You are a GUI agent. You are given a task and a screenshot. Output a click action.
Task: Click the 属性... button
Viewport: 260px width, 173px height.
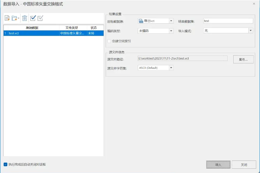pyautogui.click(x=243, y=59)
